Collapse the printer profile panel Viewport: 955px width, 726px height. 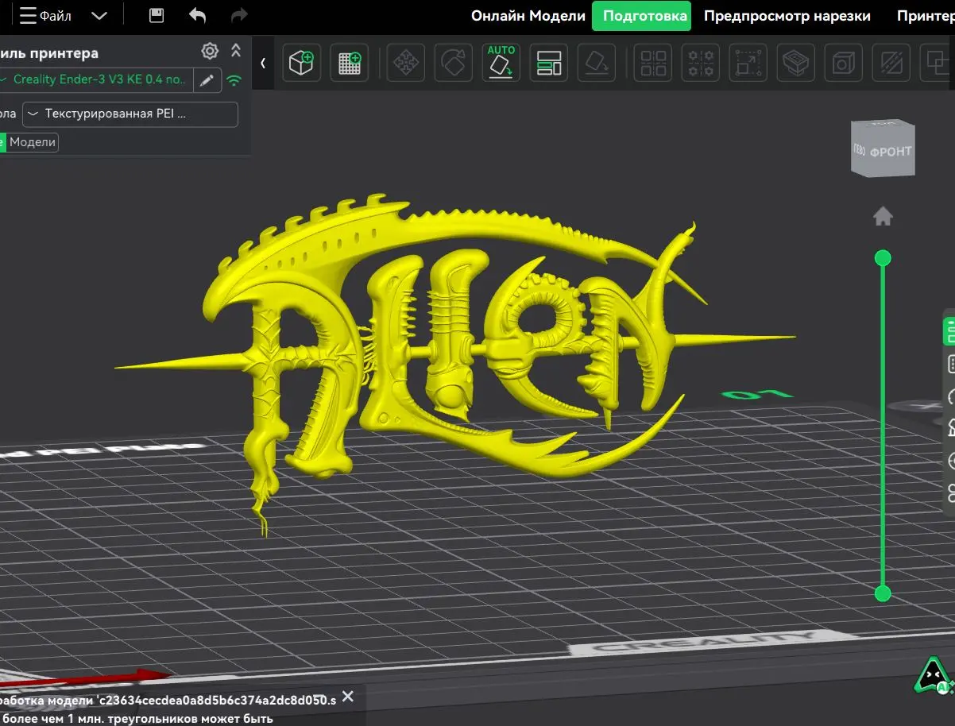(x=236, y=51)
